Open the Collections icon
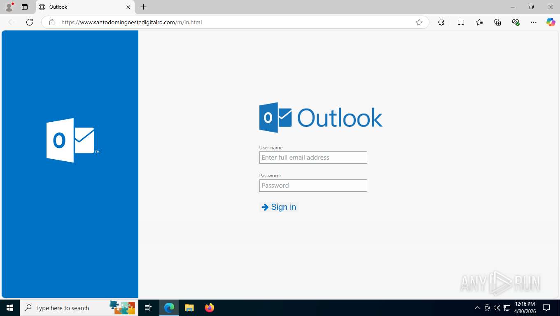Viewport: 560px width, 316px height. tap(497, 22)
